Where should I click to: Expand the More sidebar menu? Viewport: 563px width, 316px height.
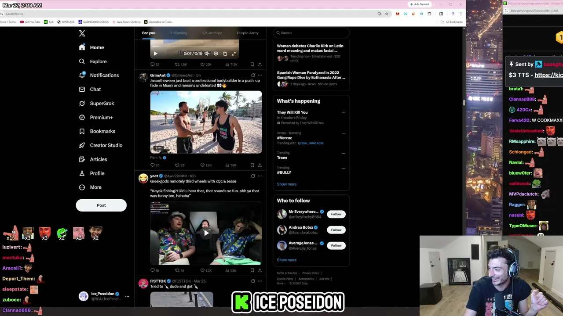click(x=90, y=187)
